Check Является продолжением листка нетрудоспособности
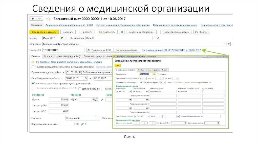Viewport: 259px width, 145px height. click(x=33, y=67)
